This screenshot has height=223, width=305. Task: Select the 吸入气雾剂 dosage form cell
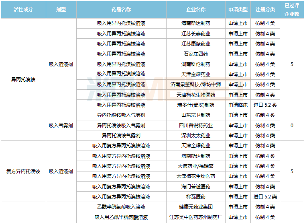pos(61,125)
